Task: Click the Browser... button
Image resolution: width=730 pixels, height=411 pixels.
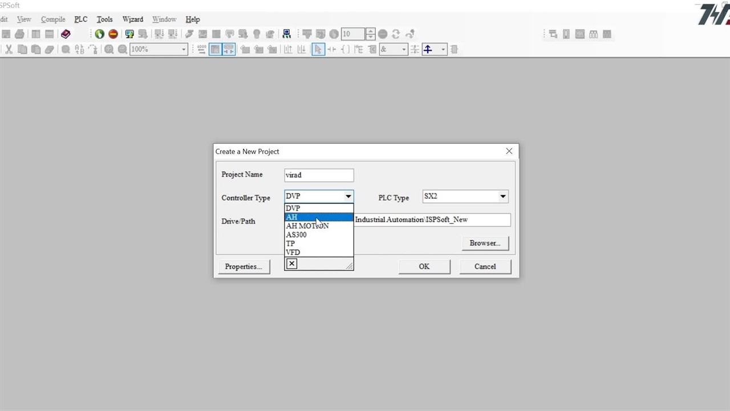Action: [484, 243]
